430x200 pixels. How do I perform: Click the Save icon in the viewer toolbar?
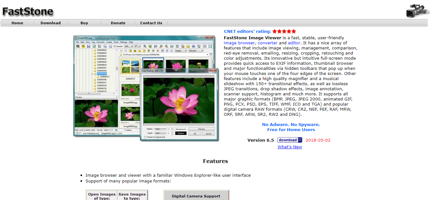(x=88, y=46)
